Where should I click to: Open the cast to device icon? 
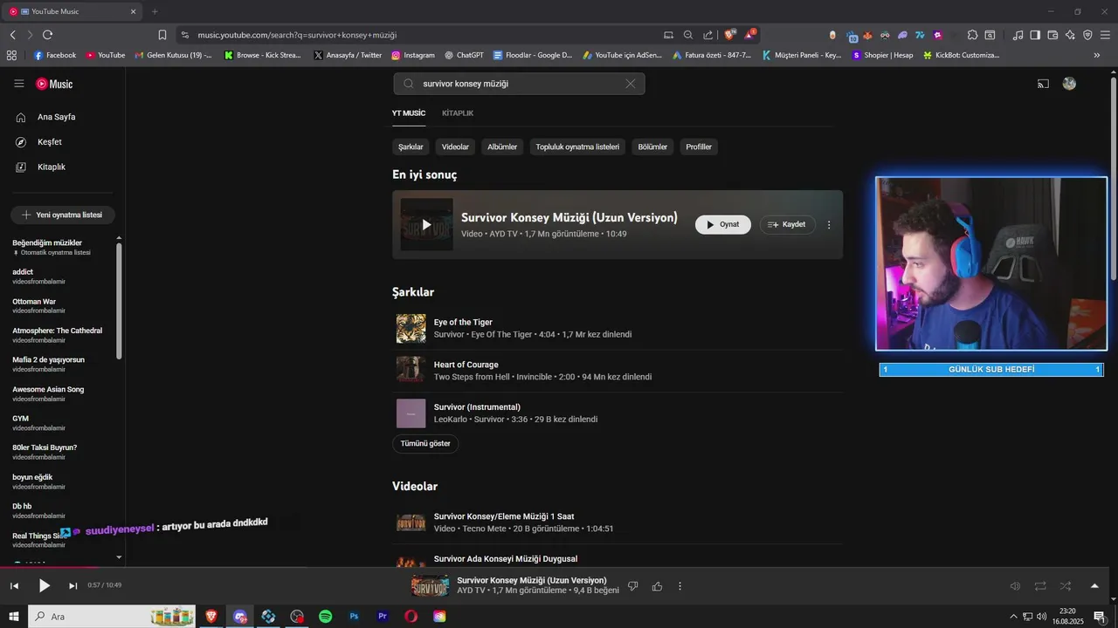click(x=1043, y=84)
